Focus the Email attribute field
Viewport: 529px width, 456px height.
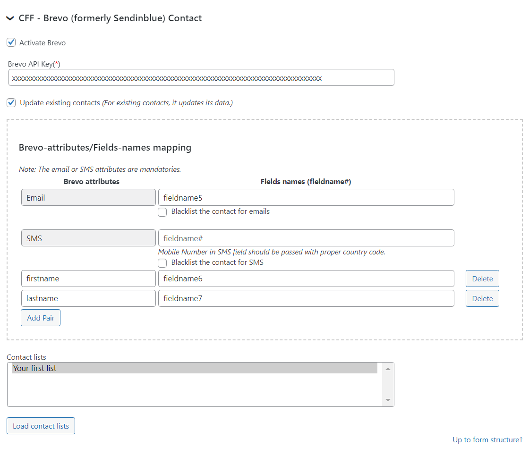coord(88,197)
